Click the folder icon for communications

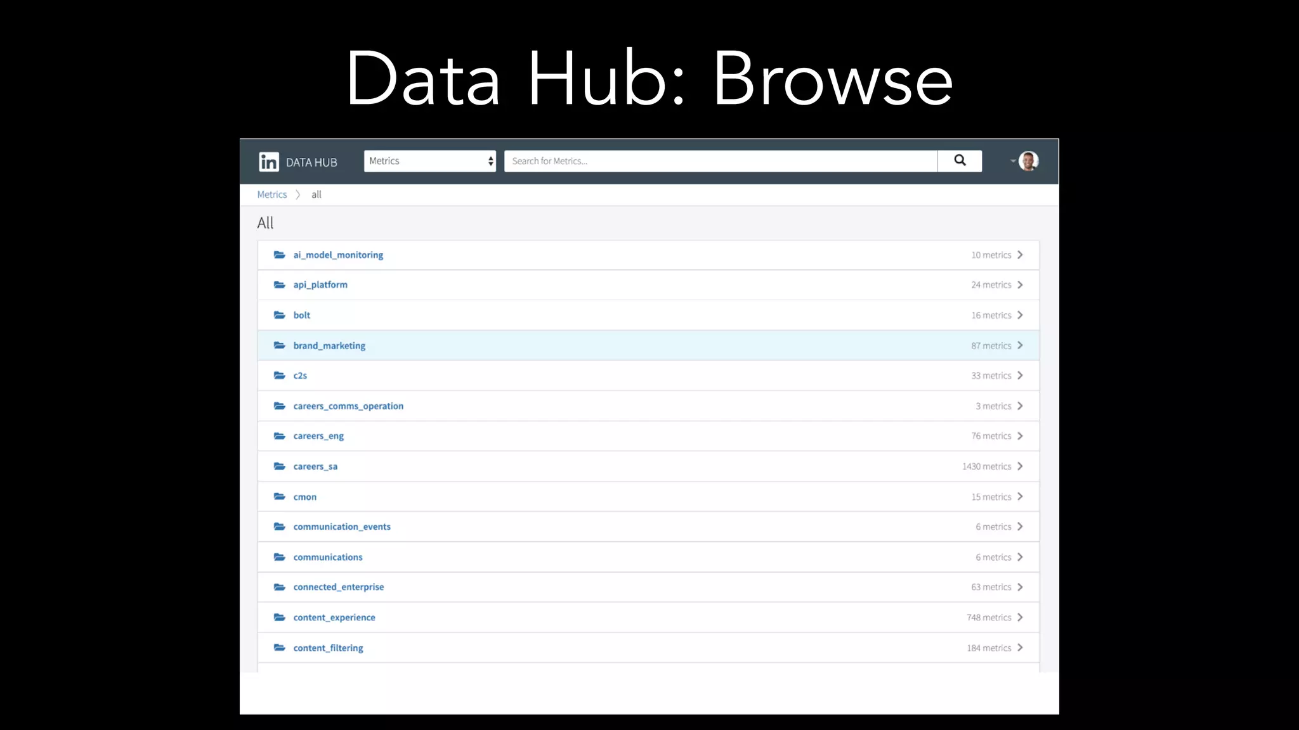(x=279, y=557)
